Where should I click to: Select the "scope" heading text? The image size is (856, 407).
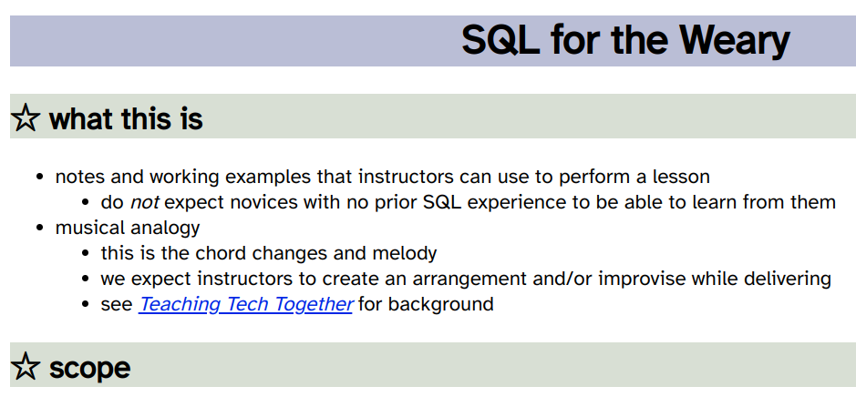pos(89,368)
